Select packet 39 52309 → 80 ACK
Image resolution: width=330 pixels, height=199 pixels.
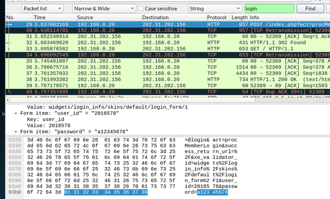168,86
